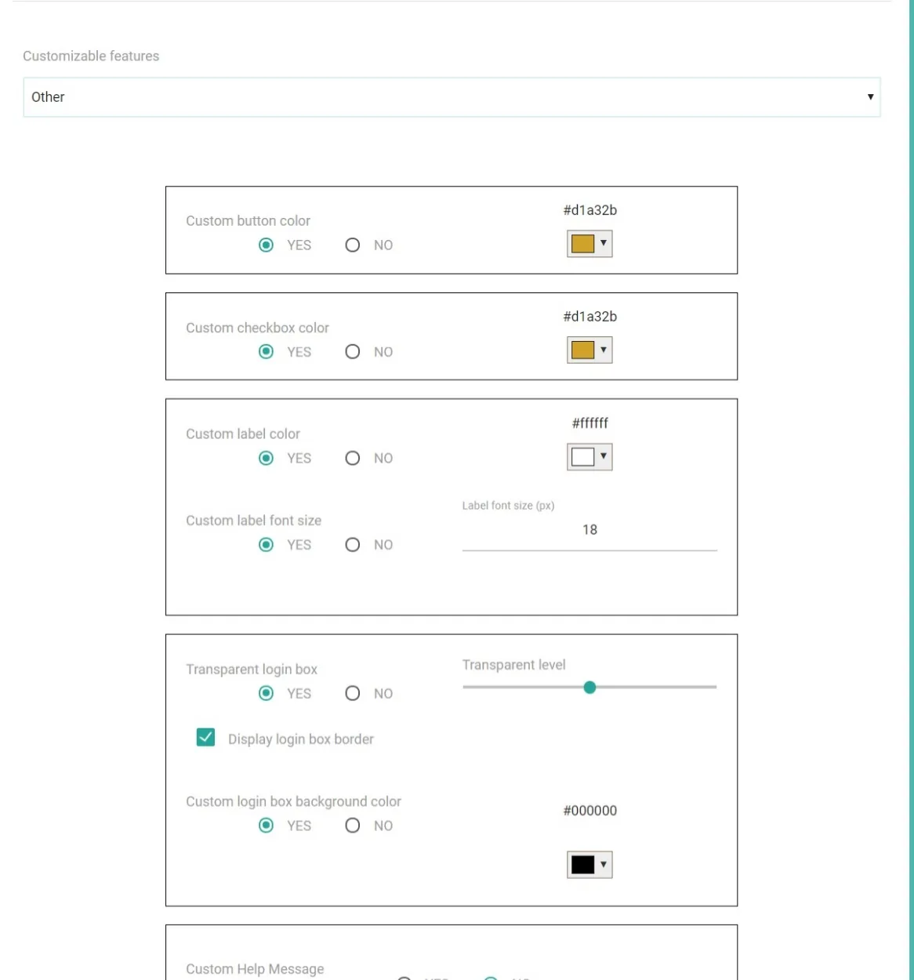The height and width of the screenshot is (980, 914).
Task: Select YES for Custom label font size
Action: click(x=267, y=545)
